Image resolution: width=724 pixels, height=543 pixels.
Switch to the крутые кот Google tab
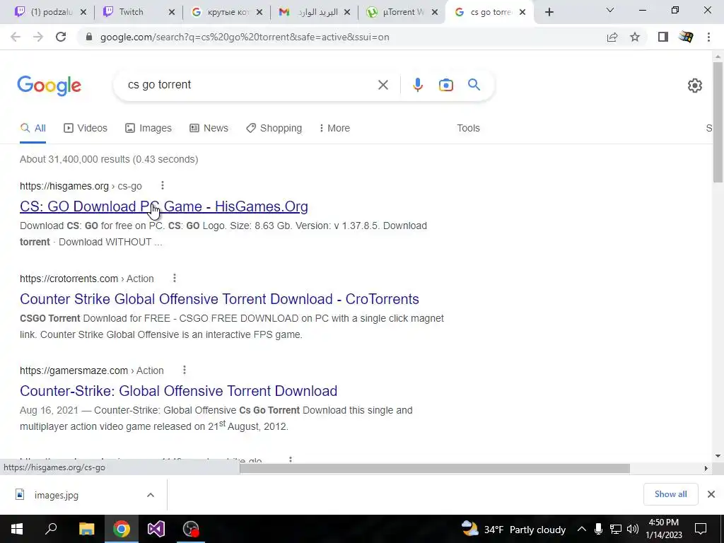point(221,12)
